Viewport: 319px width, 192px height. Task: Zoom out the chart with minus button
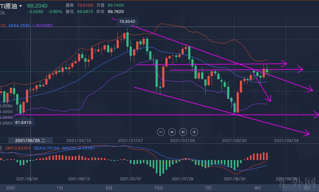[x=161, y=132]
